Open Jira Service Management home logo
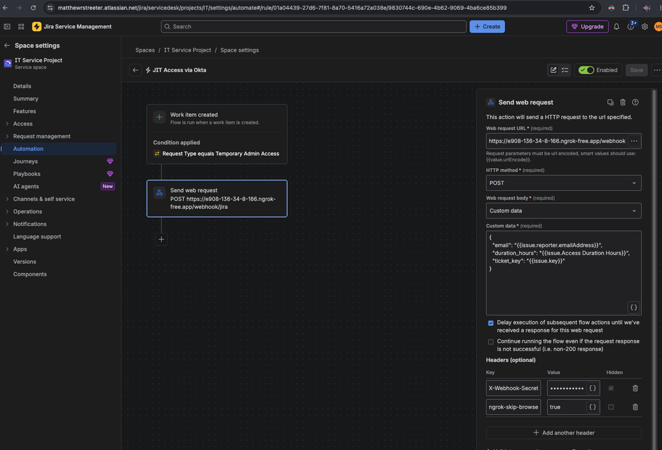Image resolution: width=662 pixels, height=450 pixels. pos(72,27)
